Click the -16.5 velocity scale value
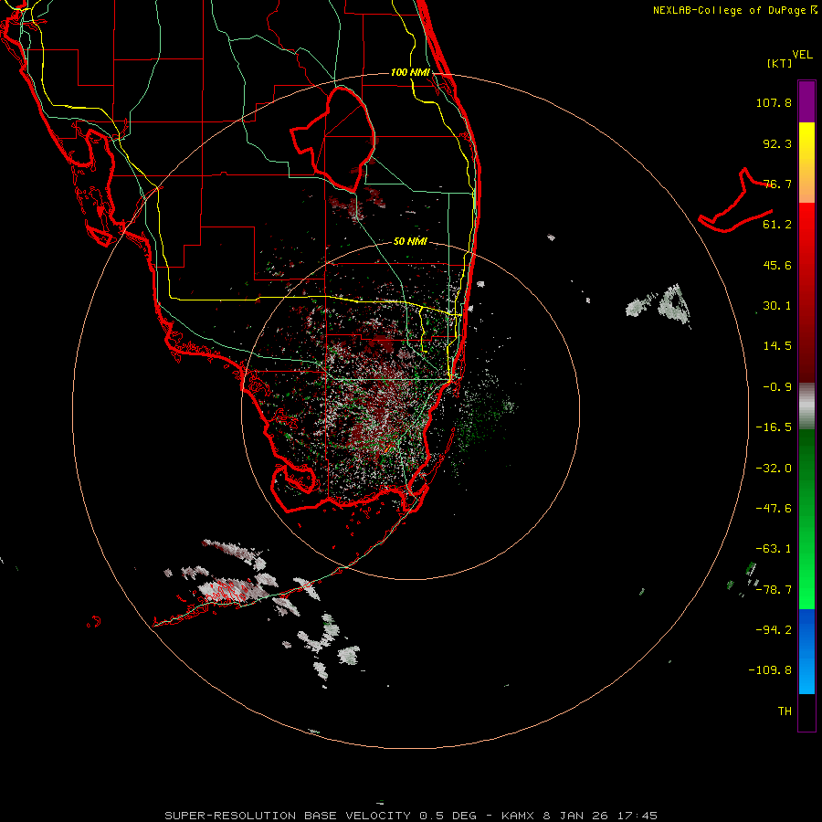822x822 pixels. pos(774,427)
